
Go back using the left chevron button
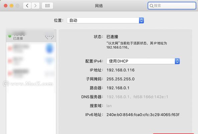click(x=27, y=6)
